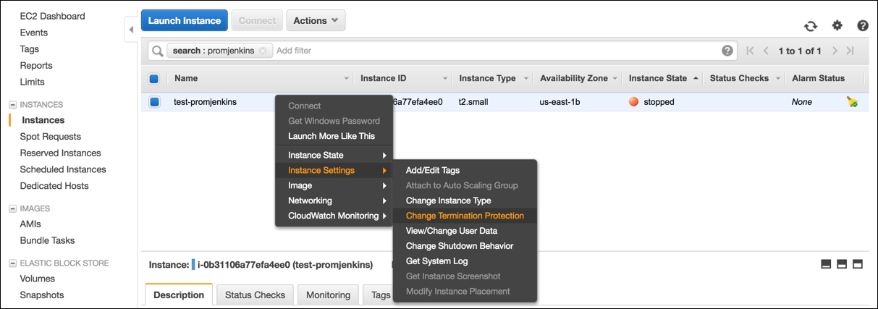Choose Change Instance Type in submenu
Screen dimensions: 878x309
[448, 200]
